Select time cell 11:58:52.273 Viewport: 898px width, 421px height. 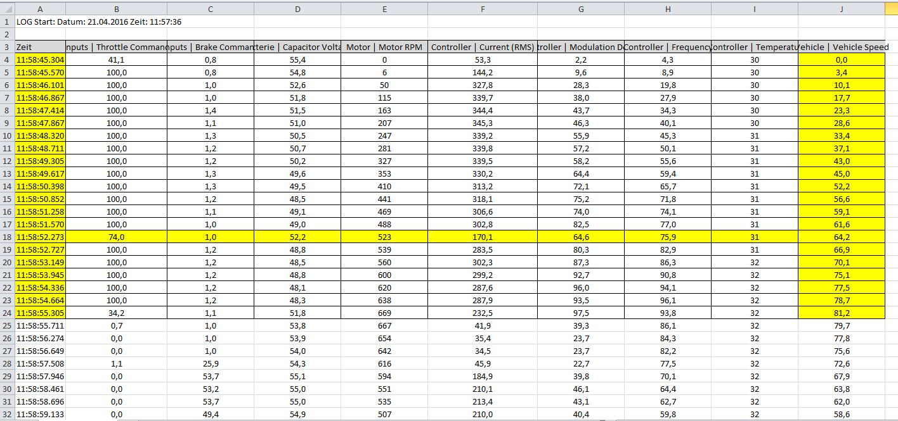[40, 237]
